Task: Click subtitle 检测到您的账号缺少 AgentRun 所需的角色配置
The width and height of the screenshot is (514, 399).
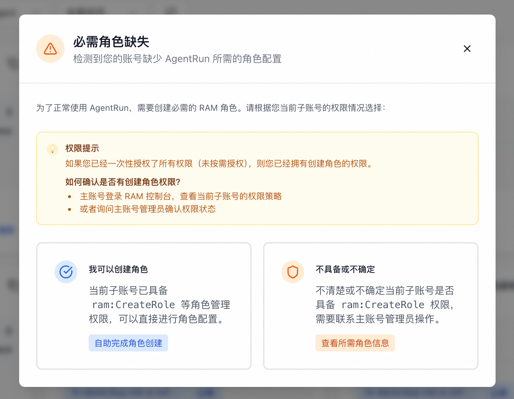Action: tap(177, 59)
